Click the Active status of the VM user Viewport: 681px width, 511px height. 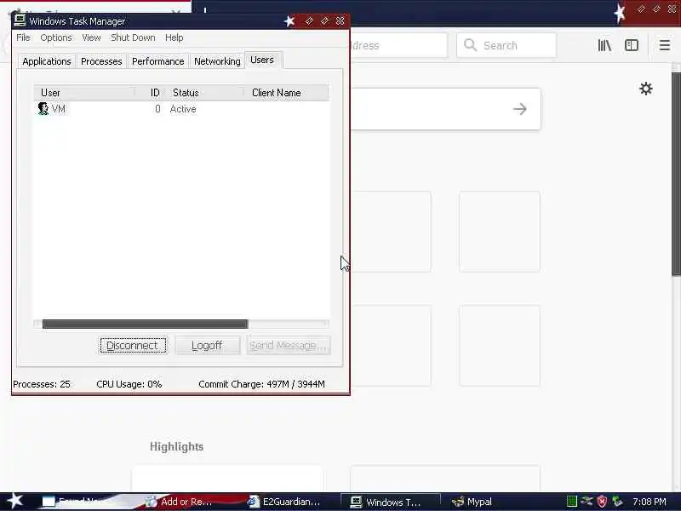click(183, 109)
